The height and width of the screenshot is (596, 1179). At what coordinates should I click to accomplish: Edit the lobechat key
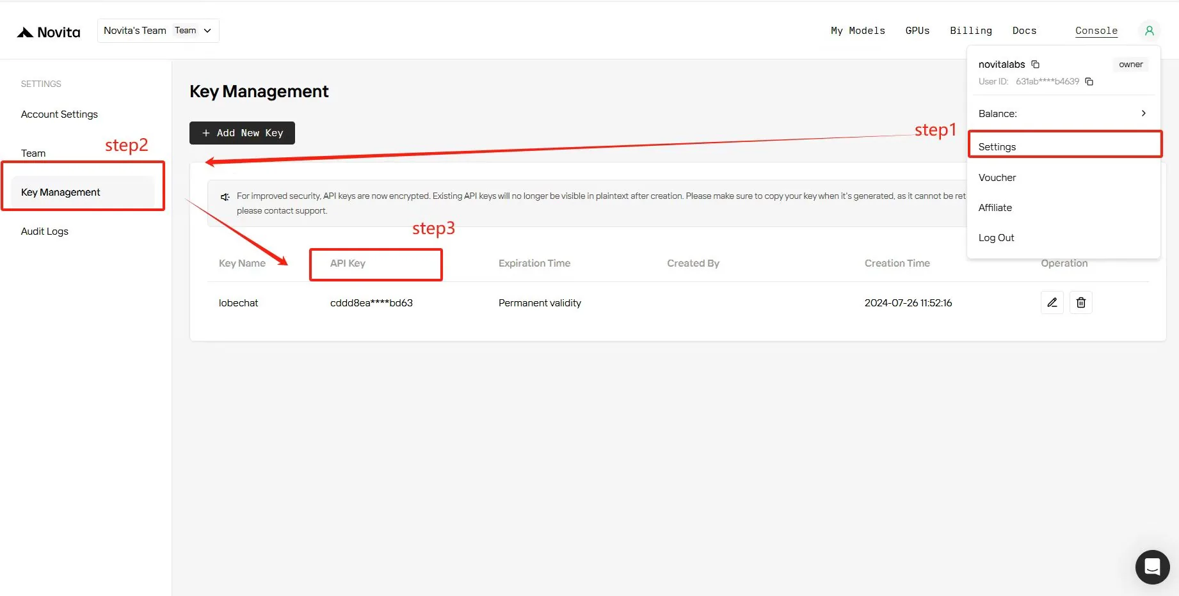[x=1052, y=302]
